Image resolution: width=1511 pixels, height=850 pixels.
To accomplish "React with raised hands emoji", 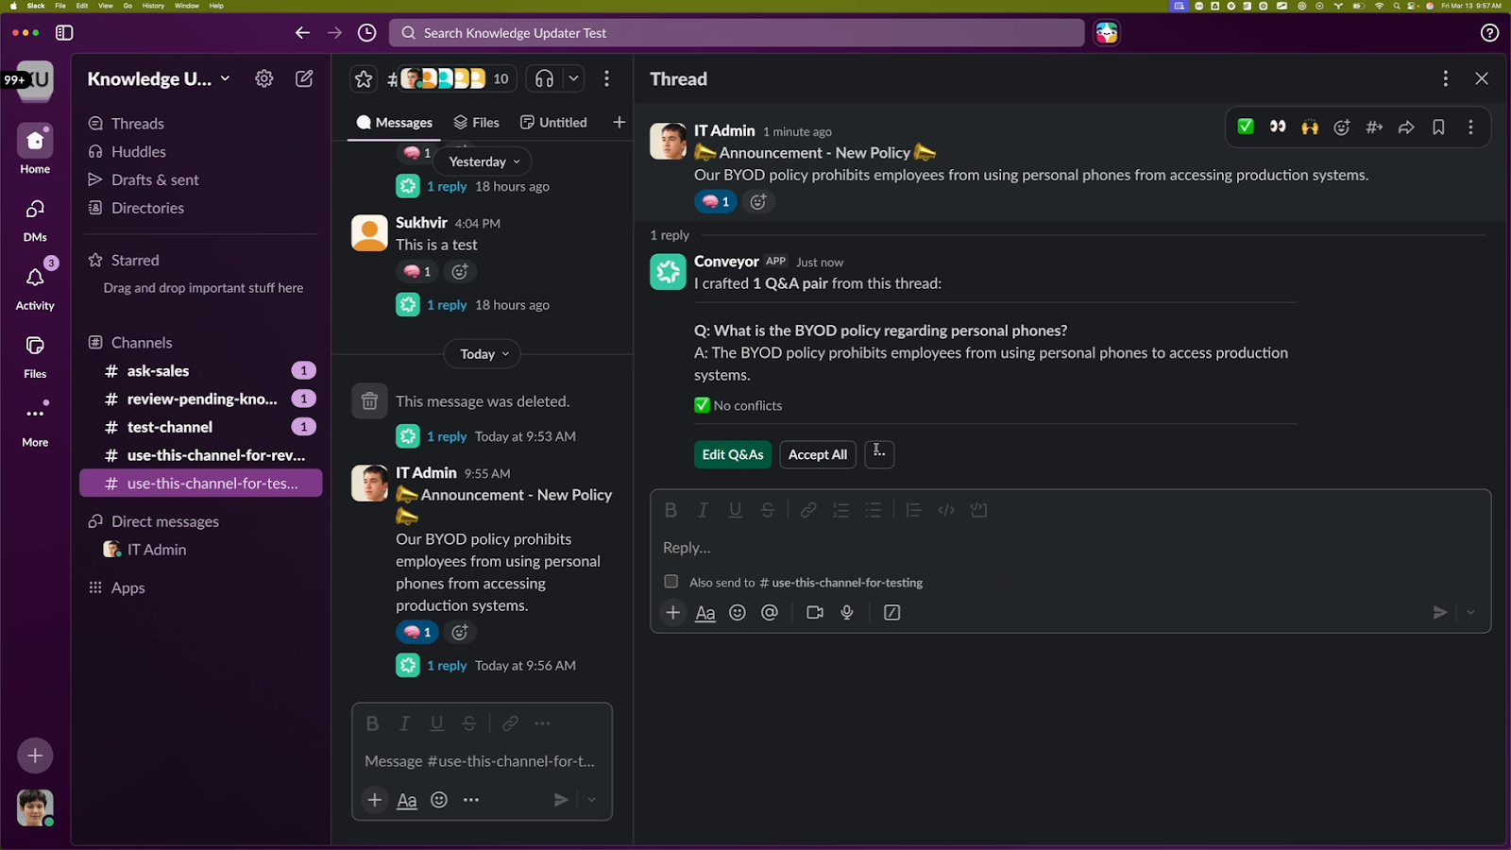I will [x=1310, y=127].
